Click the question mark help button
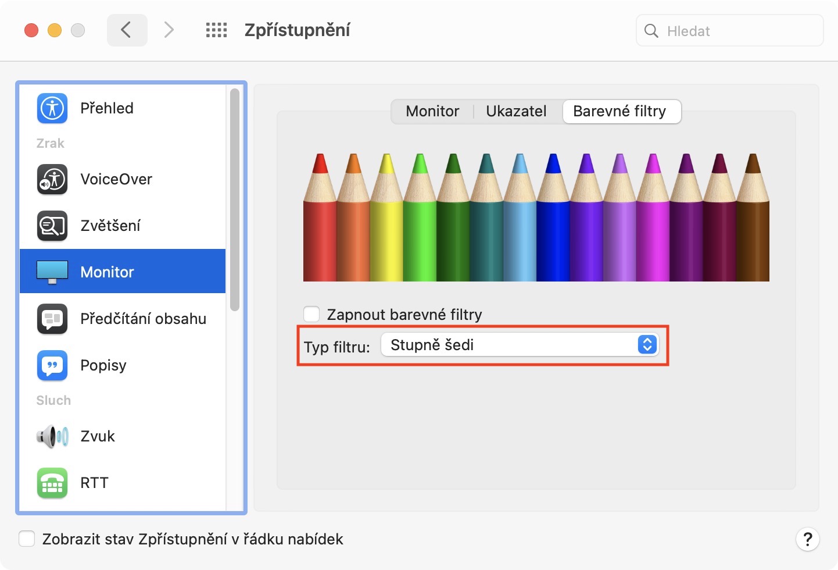 [x=807, y=539]
